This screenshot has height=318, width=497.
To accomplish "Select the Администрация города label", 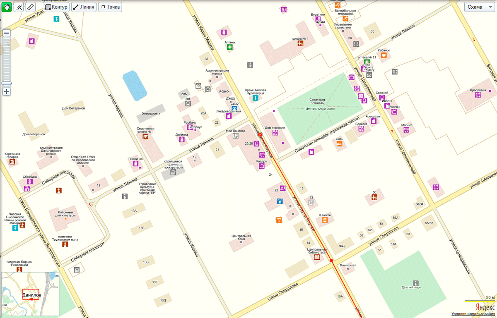I will point(217,72).
